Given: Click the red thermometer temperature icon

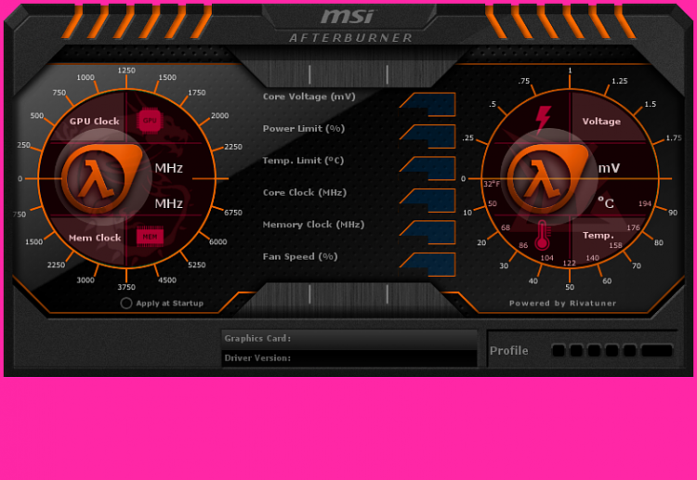Looking at the screenshot, I should [x=543, y=235].
